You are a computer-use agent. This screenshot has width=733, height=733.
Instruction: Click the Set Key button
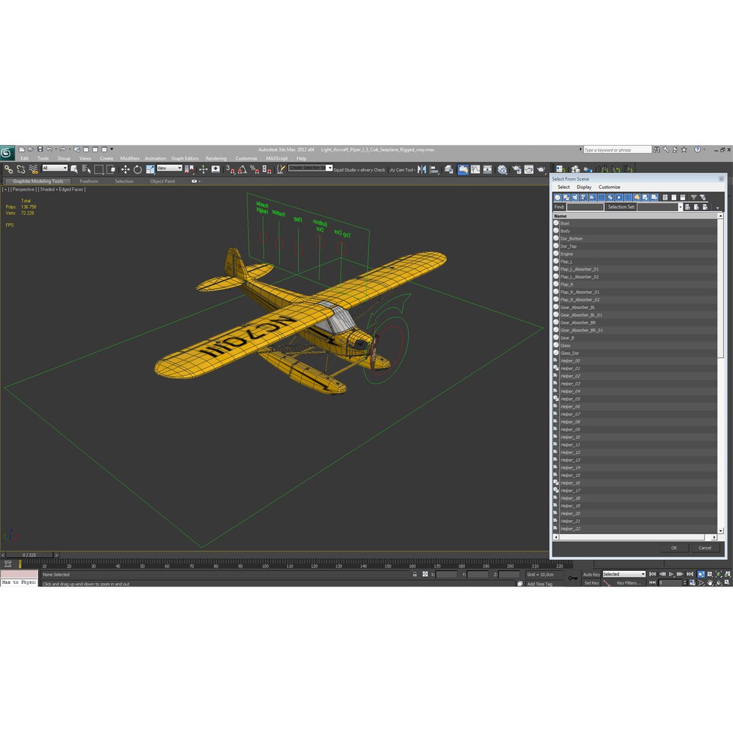click(591, 583)
